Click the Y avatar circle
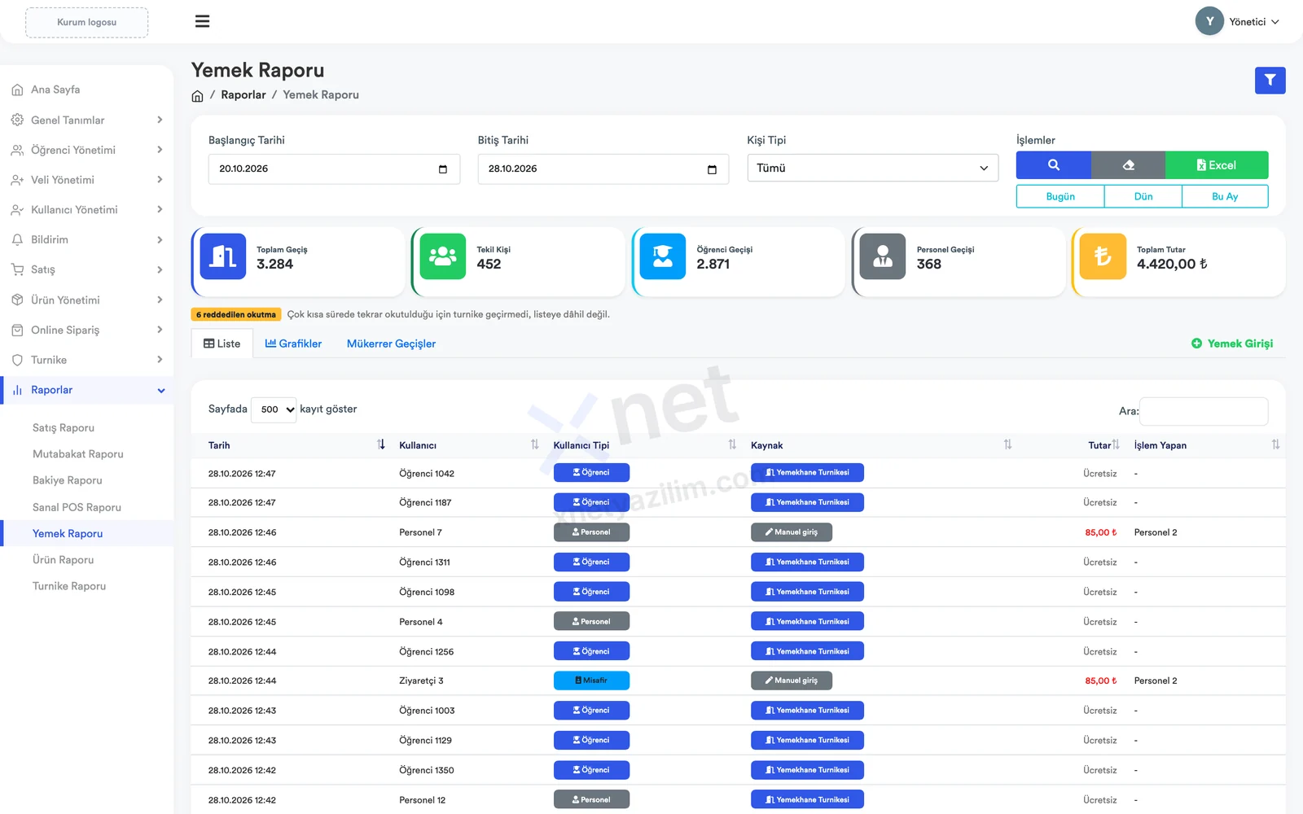This screenshot has height=814, width=1303. (1209, 21)
